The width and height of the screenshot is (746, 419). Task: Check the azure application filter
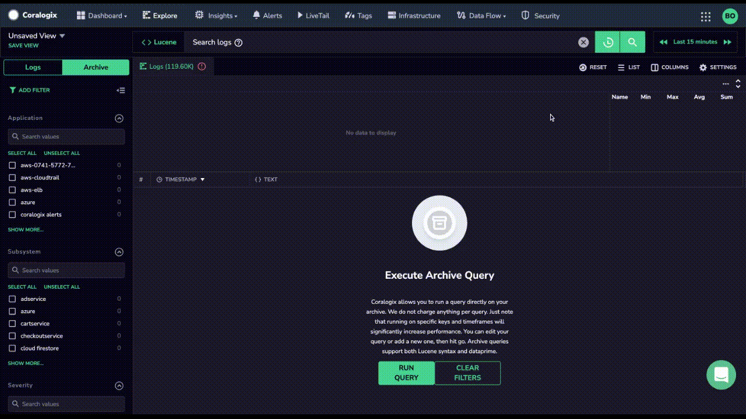coord(12,202)
